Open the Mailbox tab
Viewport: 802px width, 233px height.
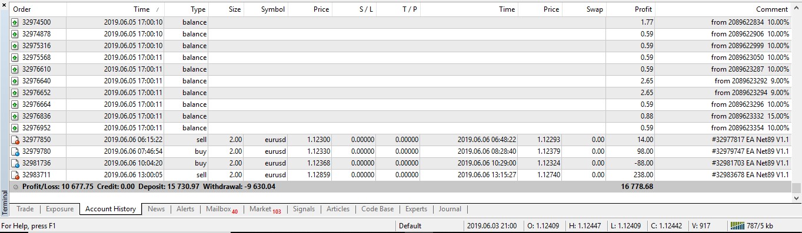222,209
